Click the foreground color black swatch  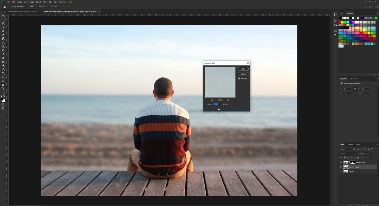(2, 99)
